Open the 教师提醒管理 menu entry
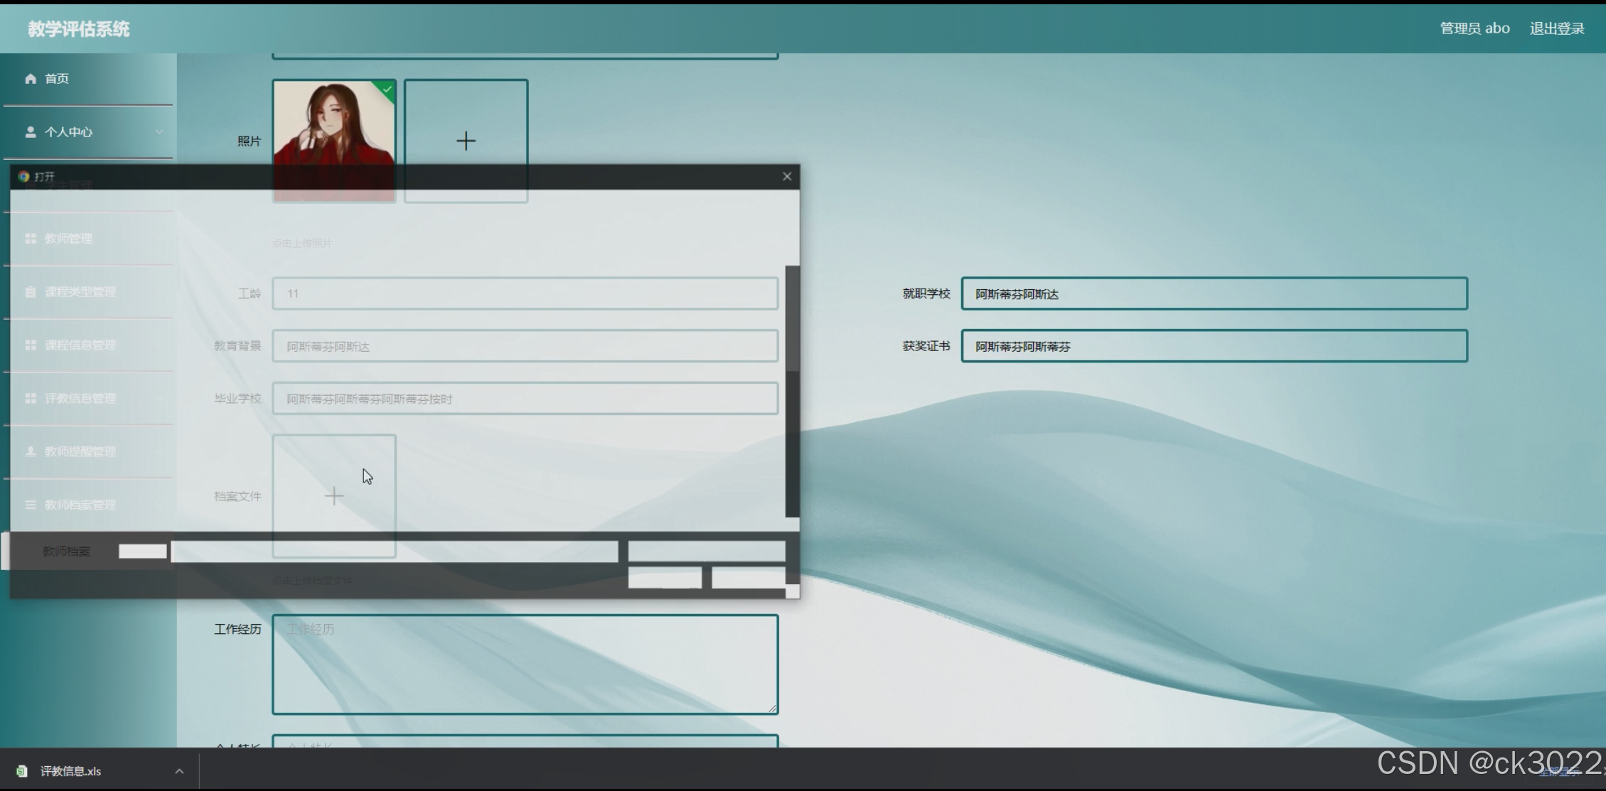 click(80, 452)
